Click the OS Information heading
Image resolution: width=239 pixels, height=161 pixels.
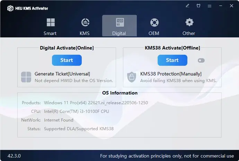pos(120,93)
